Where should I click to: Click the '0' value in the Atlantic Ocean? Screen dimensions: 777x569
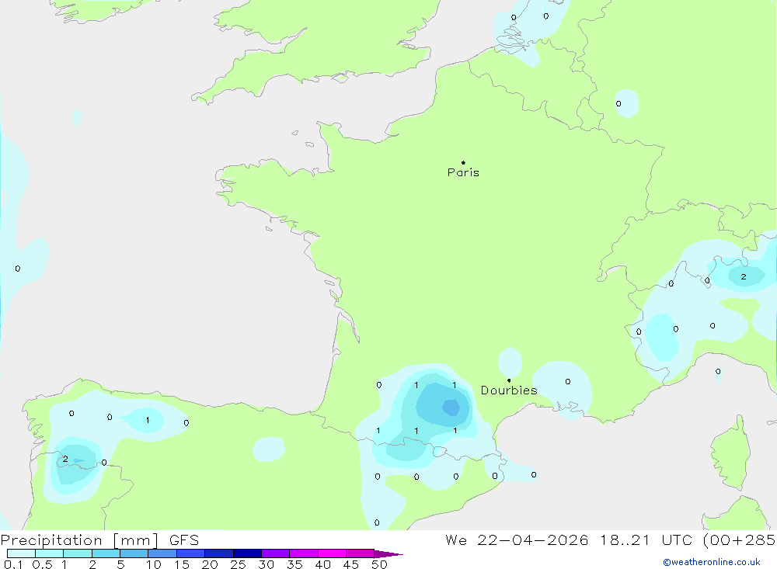(18, 269)
